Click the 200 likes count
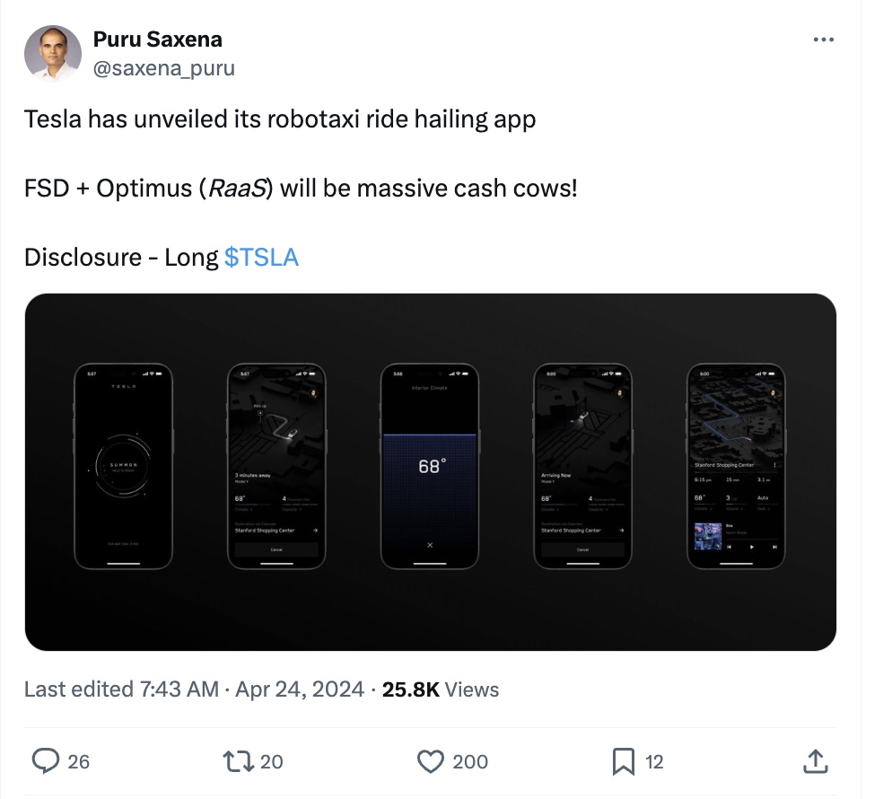 point(470,761)
